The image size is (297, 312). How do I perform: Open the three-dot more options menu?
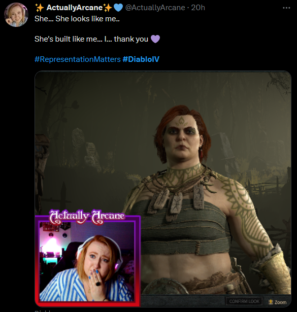pos(286,8)
